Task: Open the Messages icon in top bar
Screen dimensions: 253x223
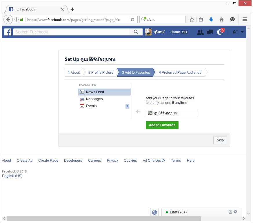Action: click(210, 32)
